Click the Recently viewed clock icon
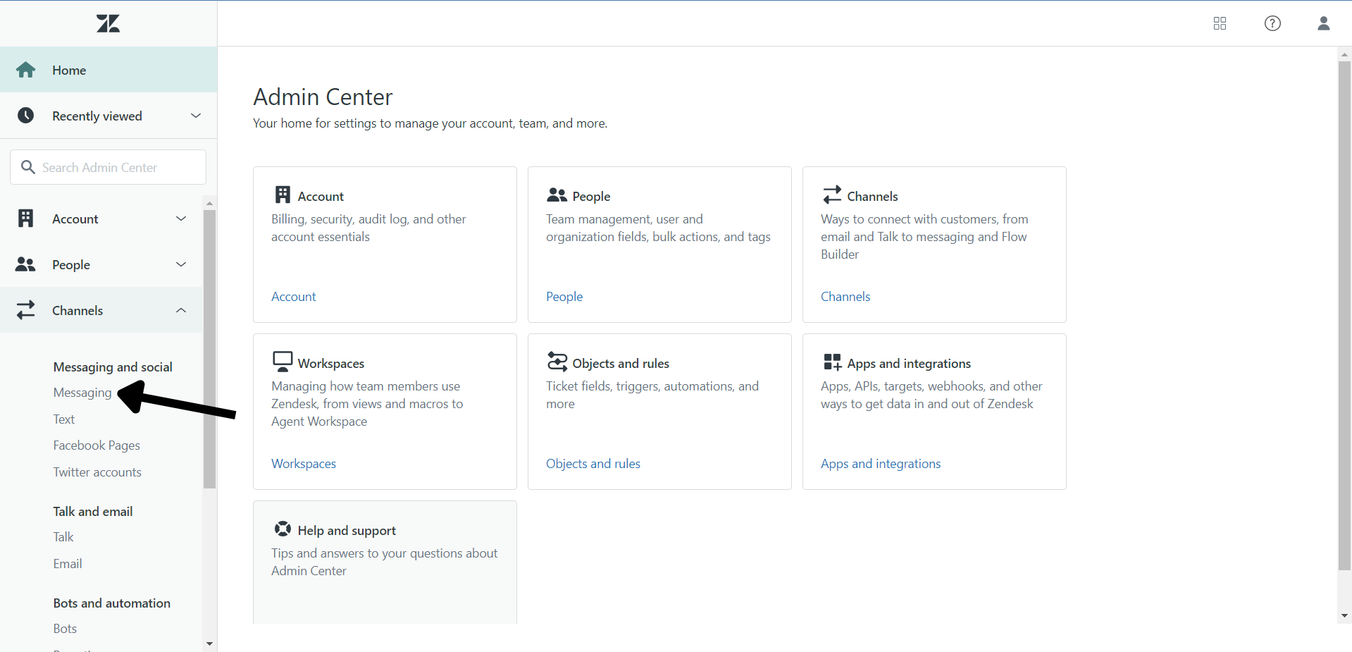This screenshot has height=652, width=1352. pyautogui.click(x=26, y=116)
